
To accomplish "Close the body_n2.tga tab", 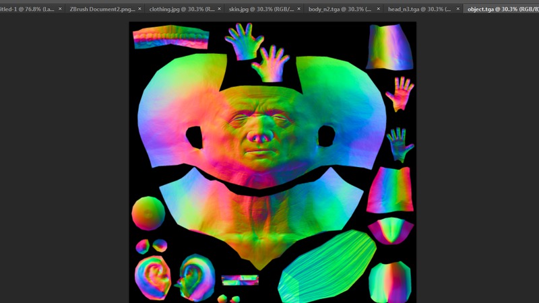I will [x=379, y=9].
